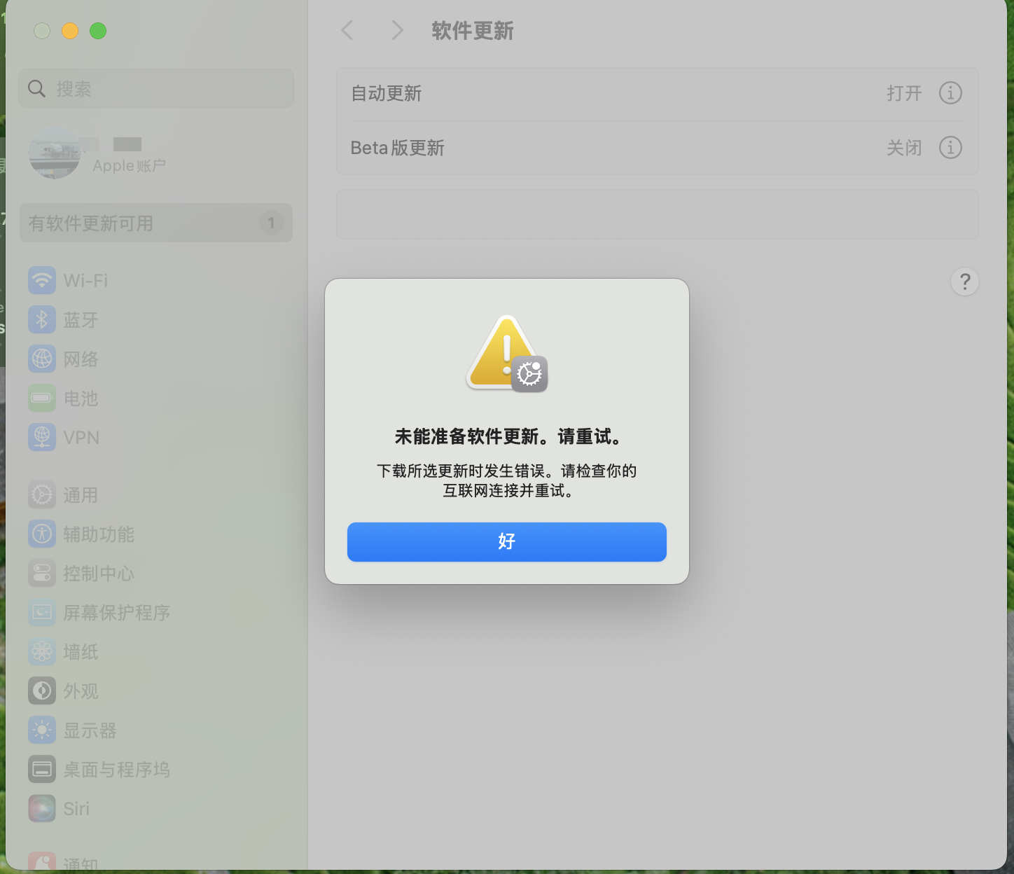1014x874 pixels.
Task: Click the 好 button in the dialog
Action: coord(507,542)
